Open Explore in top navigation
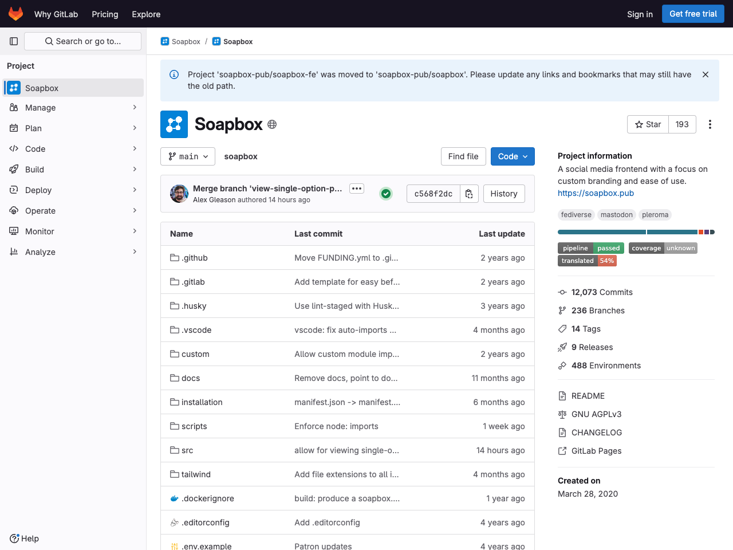Screen dimensions: 733x550 point(146,14)
